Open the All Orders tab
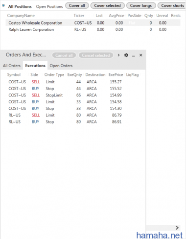This screenshot has height=239, width=186. [x=12, y=66]
